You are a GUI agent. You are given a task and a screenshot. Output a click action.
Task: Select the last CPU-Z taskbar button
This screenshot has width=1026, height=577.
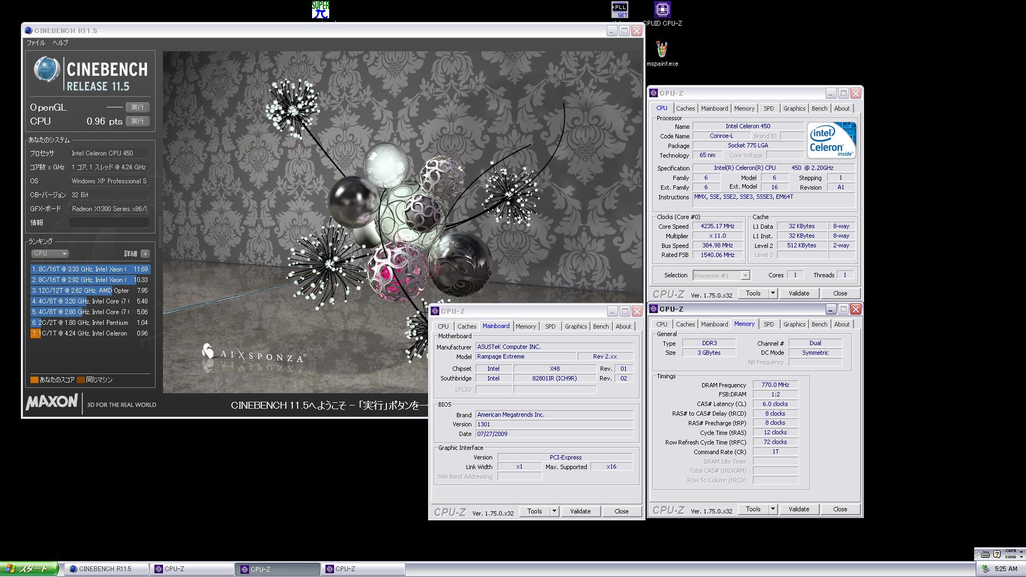362,569
